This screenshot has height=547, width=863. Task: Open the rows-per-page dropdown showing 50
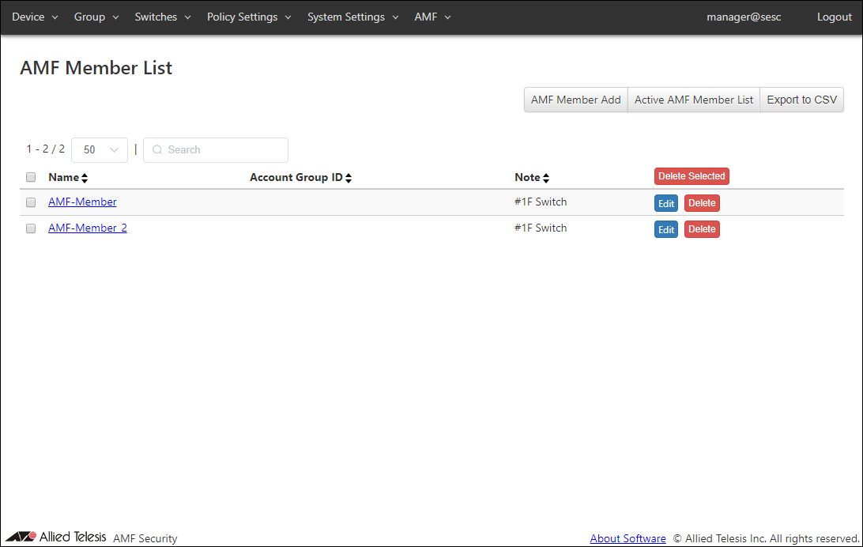point(100,149)
